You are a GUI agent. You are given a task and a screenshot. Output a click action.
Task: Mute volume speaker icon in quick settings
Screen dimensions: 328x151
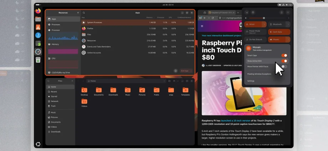(246, 18)
